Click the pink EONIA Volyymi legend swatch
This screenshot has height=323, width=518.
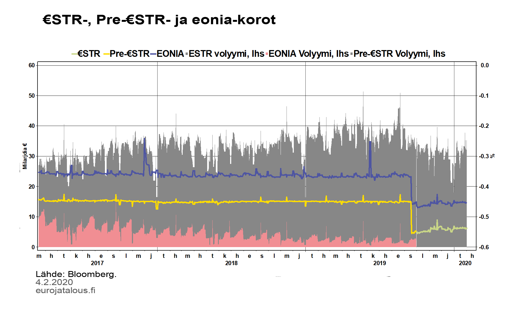(x=267, y=54)
